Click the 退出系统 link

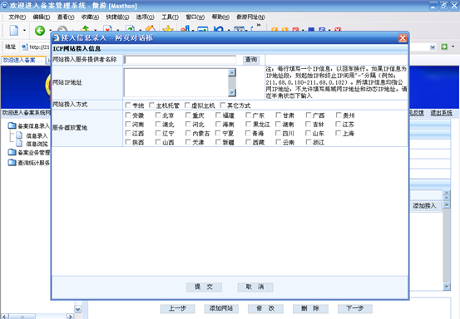coord(441,113)
